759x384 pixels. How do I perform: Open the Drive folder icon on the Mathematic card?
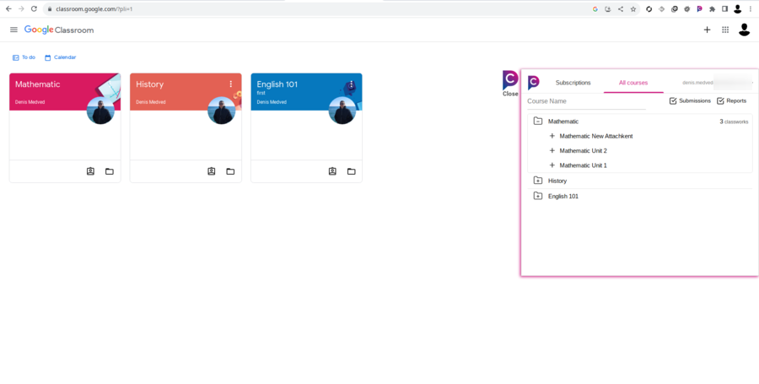point(110,171)
